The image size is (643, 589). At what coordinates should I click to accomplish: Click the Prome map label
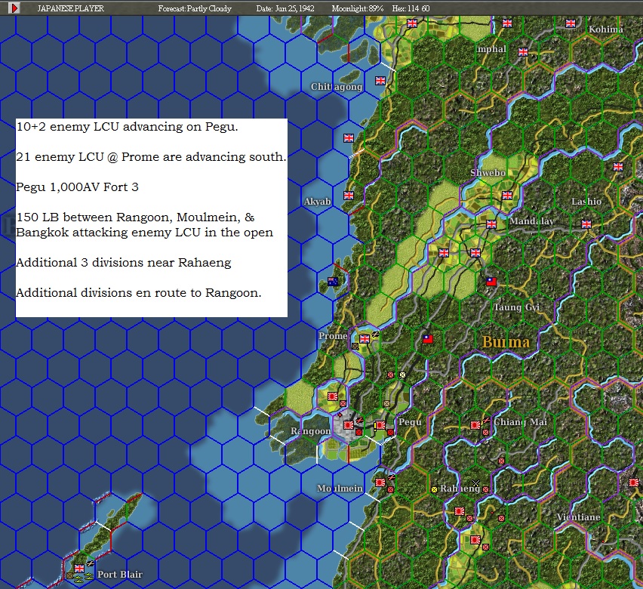(x=333, y=336)
